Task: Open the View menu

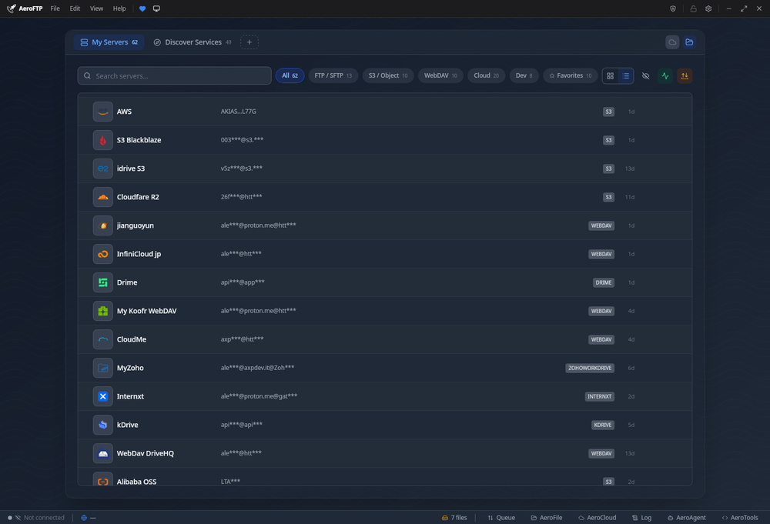Action: click(95, 8)
